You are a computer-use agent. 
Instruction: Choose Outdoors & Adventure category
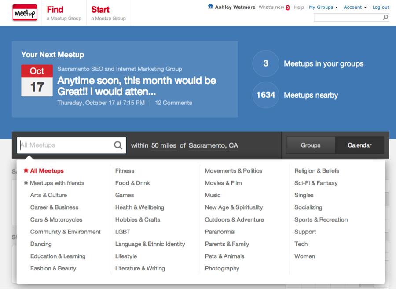coord(235,219)
